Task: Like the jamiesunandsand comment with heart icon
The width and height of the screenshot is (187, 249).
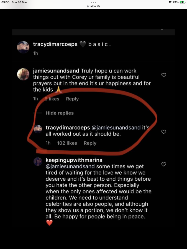Action: click(164, 75)
